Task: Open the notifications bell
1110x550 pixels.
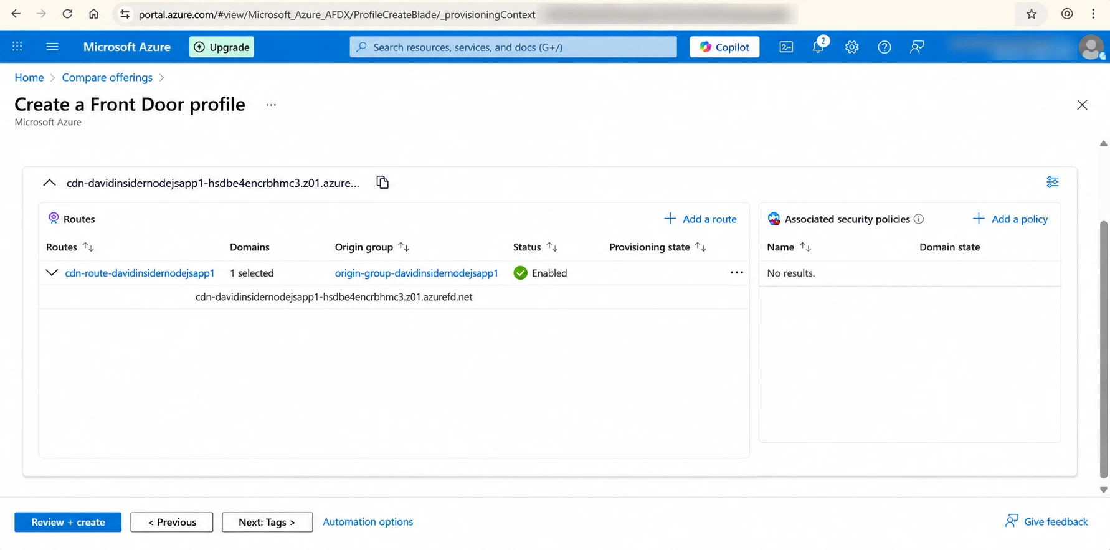Action: tap(818, 45)
